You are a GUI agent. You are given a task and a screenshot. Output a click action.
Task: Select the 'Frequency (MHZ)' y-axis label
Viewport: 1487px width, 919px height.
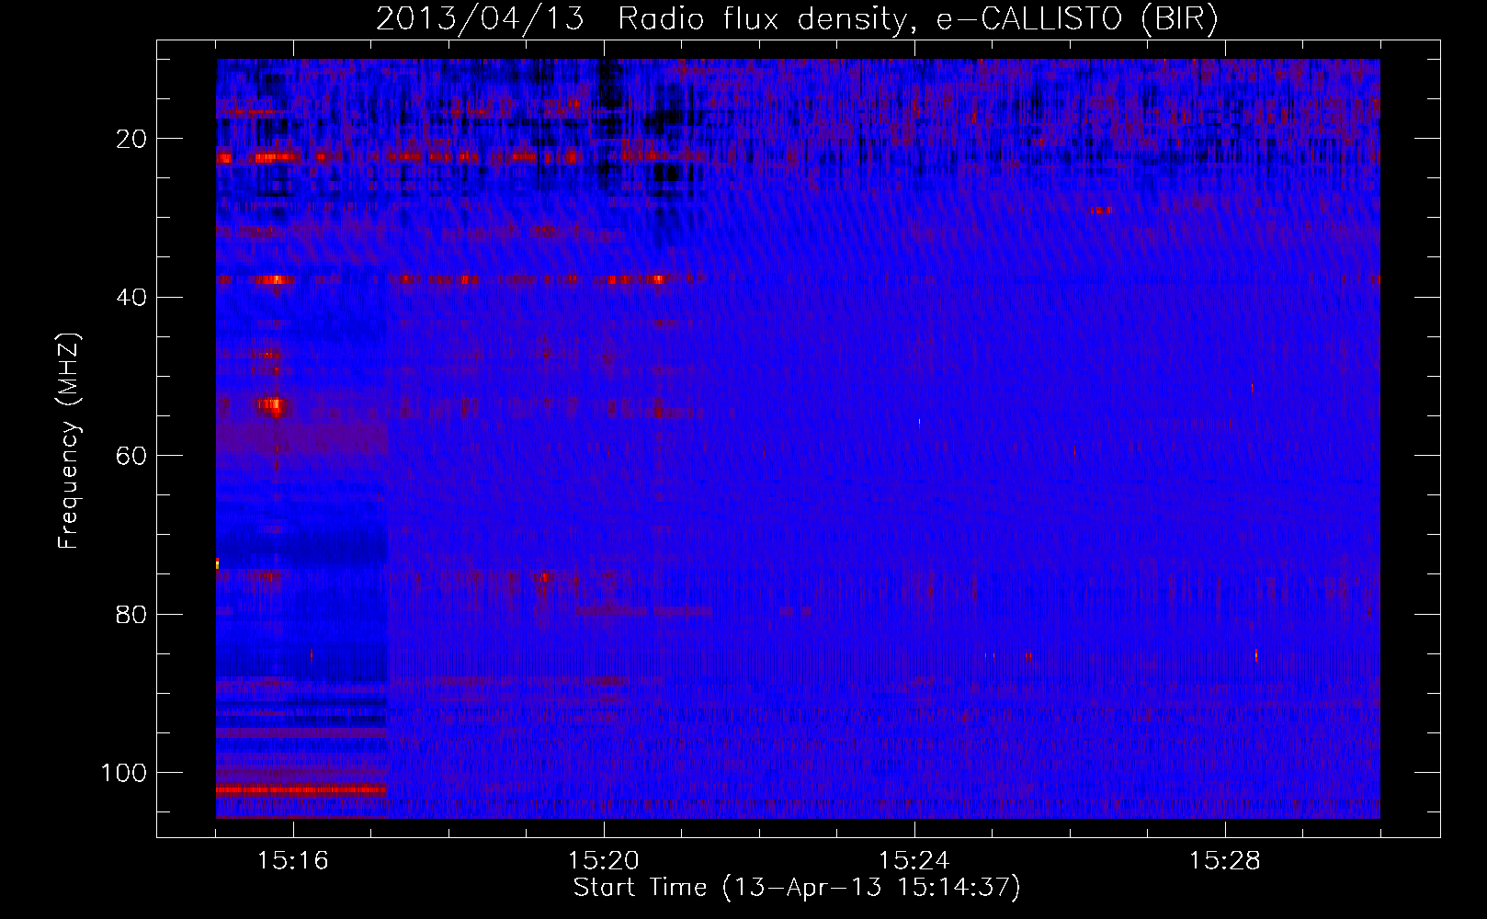70,441
